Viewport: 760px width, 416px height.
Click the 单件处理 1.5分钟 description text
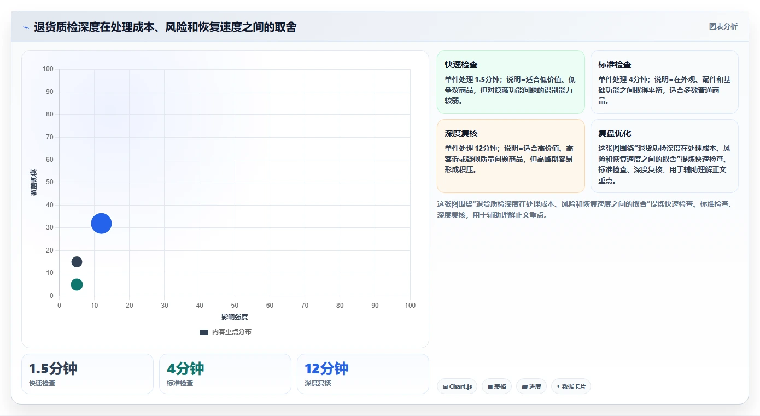[x=510, y=90]
